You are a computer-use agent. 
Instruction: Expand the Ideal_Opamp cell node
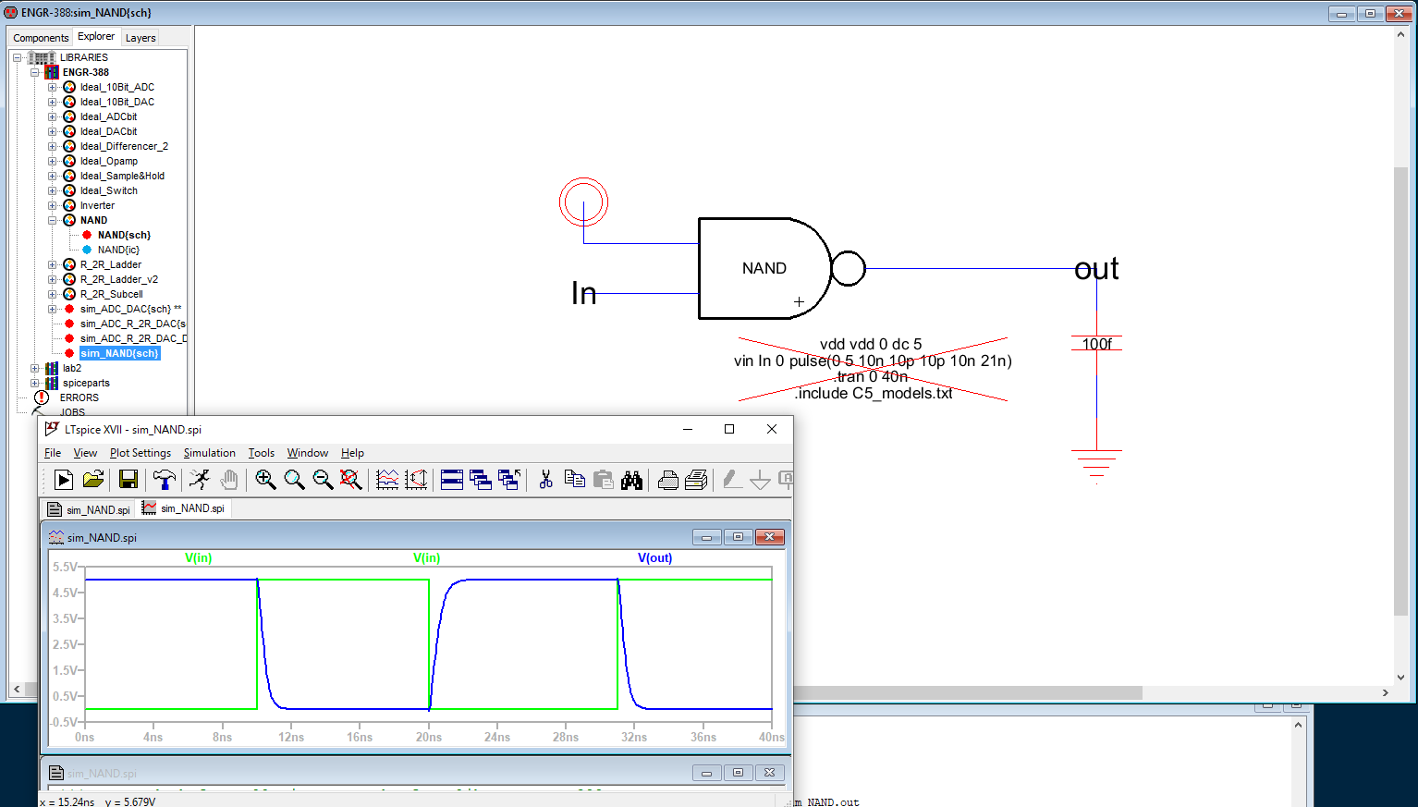point(53,161)
